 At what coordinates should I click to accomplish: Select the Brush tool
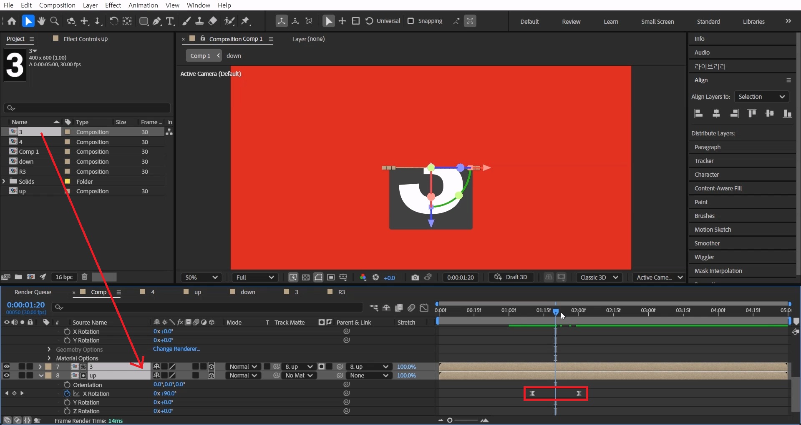(x=186, y=21)
